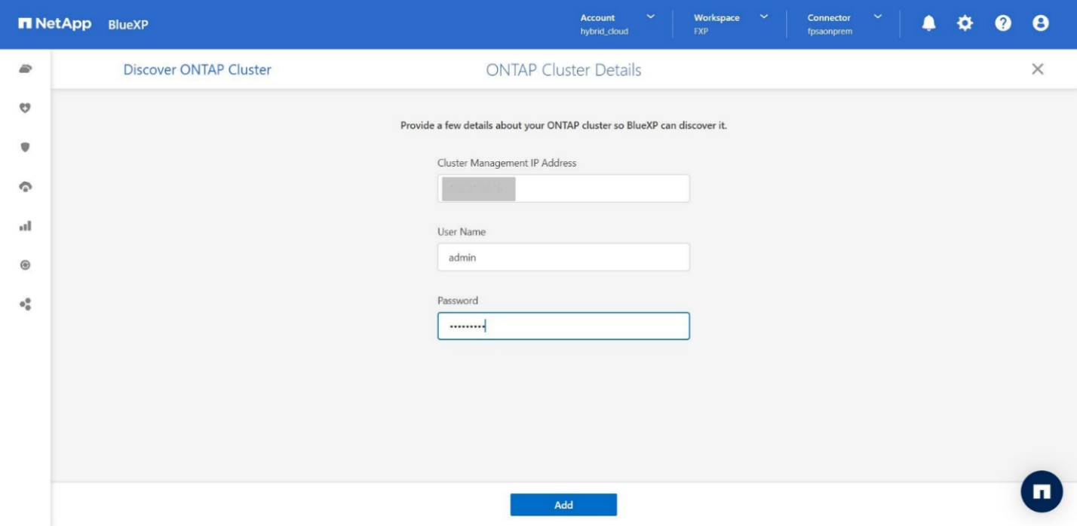
Task: Focus the User Name field containing admin
Action: [563, 257]
